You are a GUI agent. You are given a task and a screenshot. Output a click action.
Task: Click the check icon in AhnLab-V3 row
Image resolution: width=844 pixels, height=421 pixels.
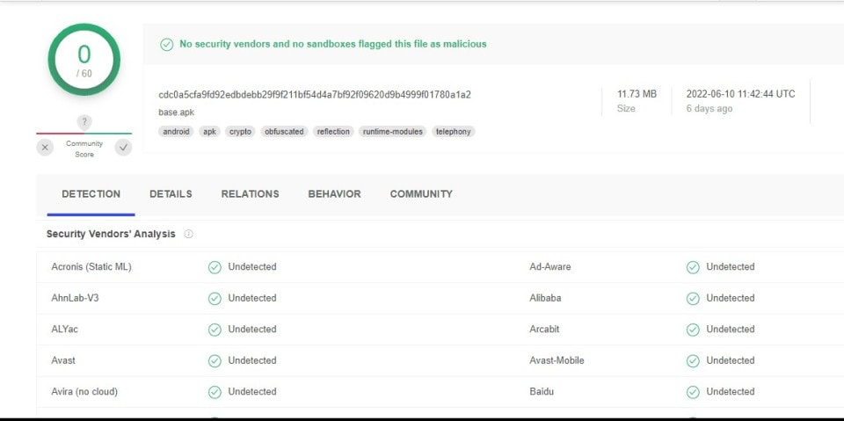(x=215, y=298)
